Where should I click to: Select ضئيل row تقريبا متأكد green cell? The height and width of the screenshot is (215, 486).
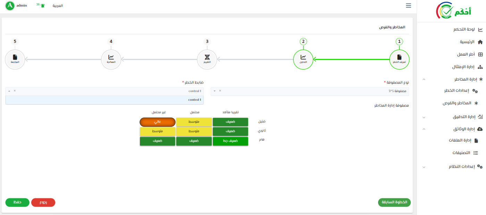(231, 122)
